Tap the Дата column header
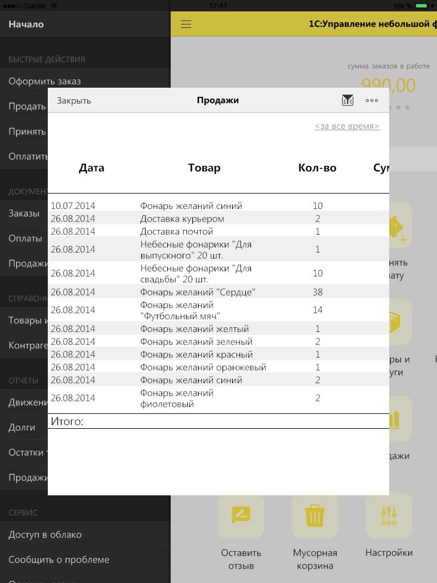Viewport: 437px width, 583px height. coord(92,168)
